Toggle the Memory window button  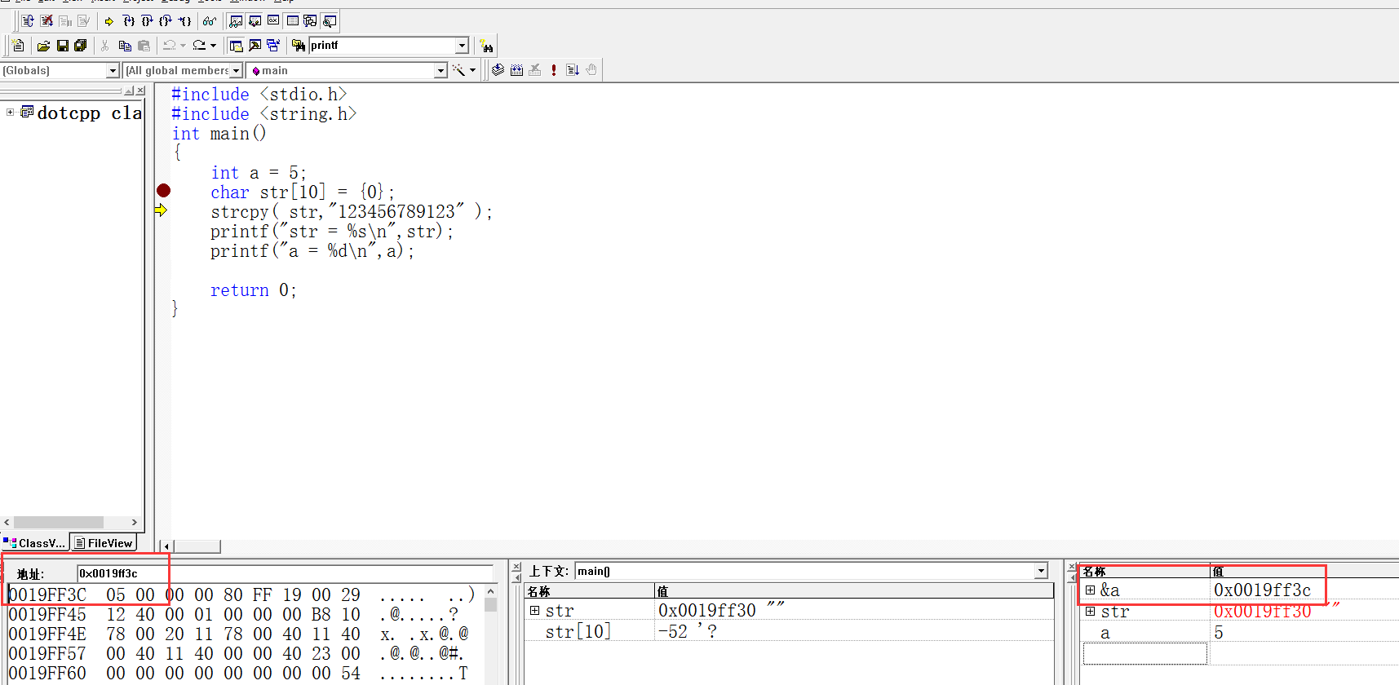[x=292, y=21]
